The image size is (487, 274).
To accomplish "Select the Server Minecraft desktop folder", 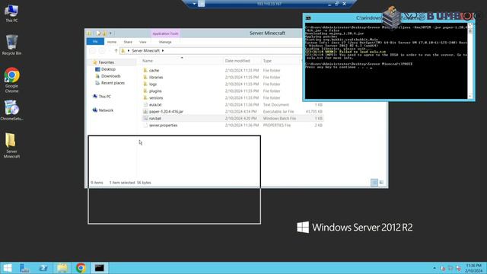I will [x=11, y=145].
